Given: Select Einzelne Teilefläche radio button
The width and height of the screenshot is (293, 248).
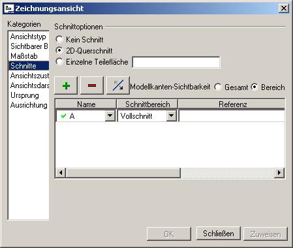Looking at the screenshot, I should coord(59,62).
